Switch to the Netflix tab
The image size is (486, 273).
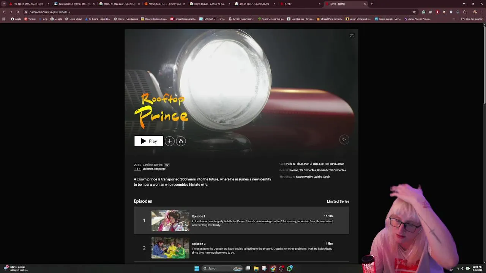(300, 4)
